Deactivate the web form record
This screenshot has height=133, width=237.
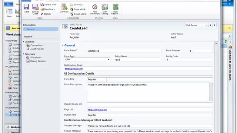point(48,9)
